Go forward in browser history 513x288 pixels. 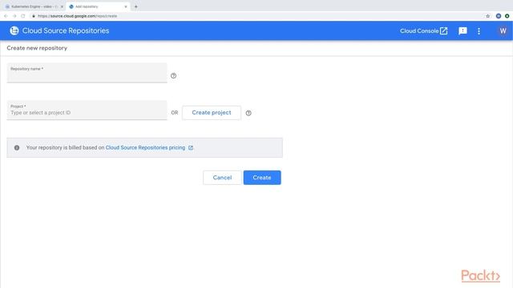14,16
